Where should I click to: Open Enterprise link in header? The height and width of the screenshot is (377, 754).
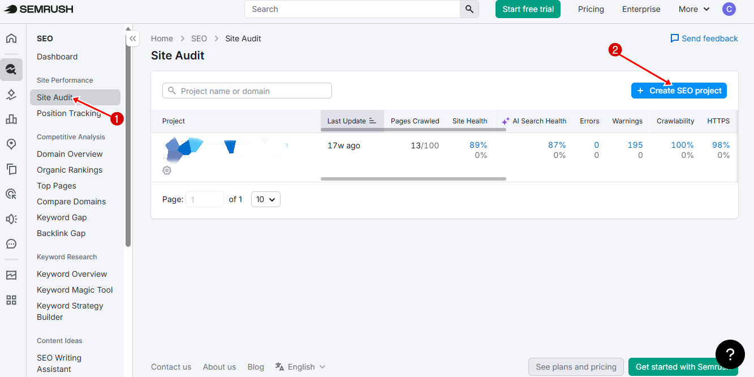[x=641, y=9]
